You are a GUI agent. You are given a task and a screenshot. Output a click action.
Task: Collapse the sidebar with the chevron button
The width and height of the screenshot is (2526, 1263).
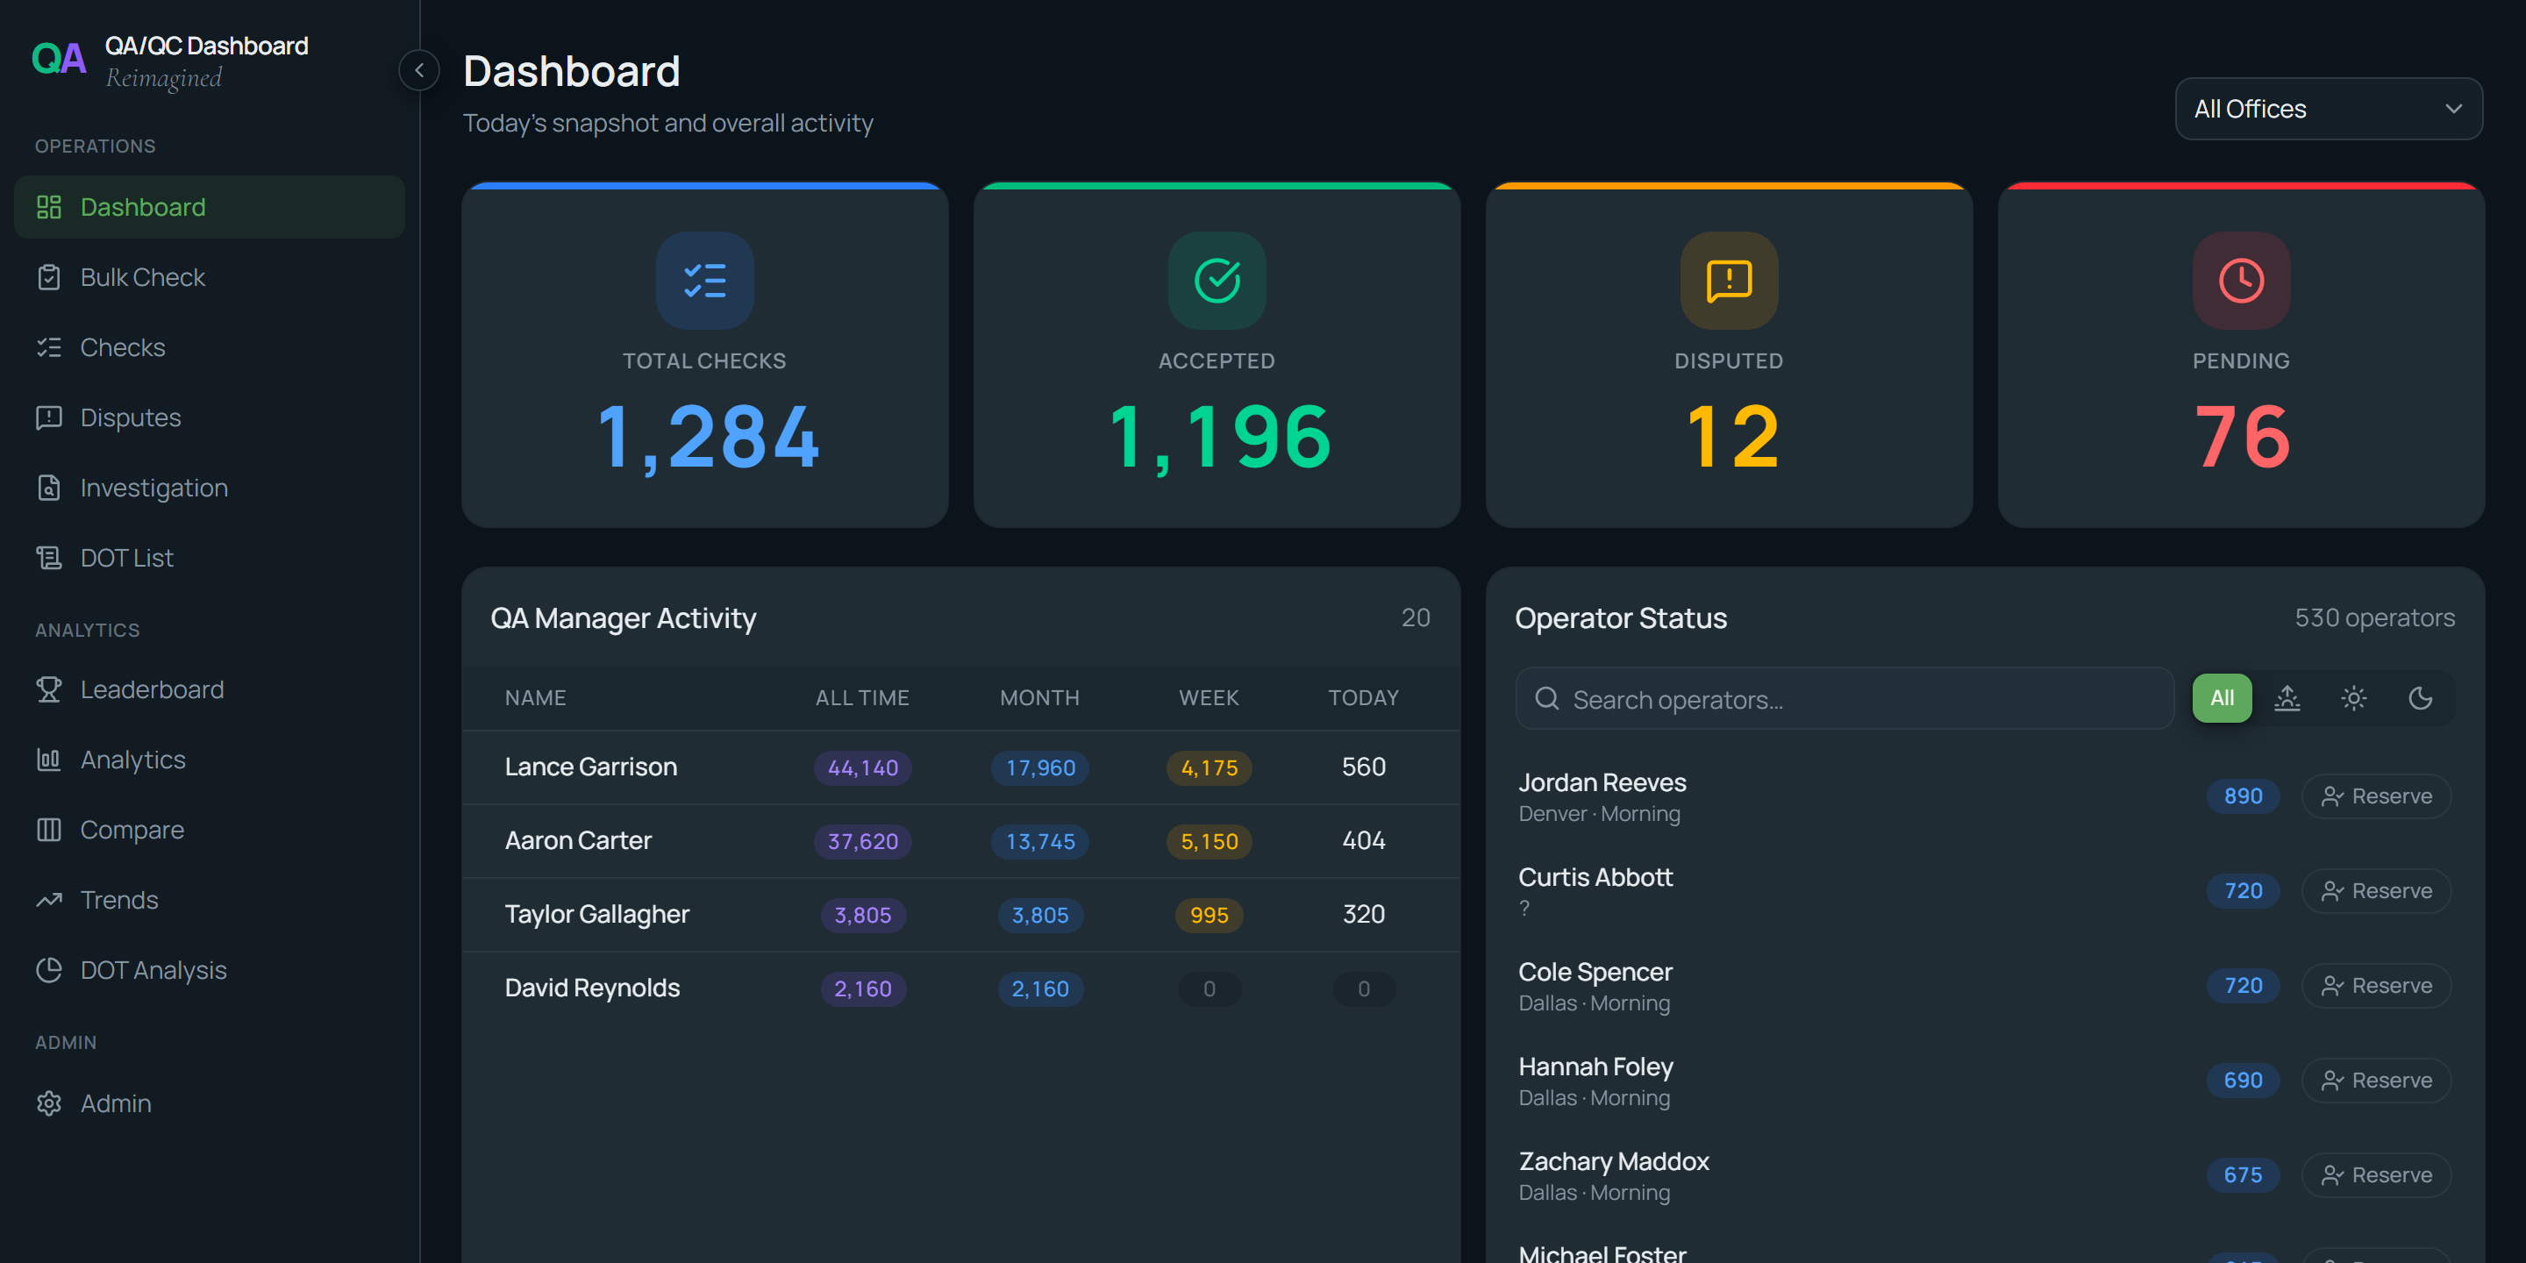pyautogui.click(x=418, y=69)
